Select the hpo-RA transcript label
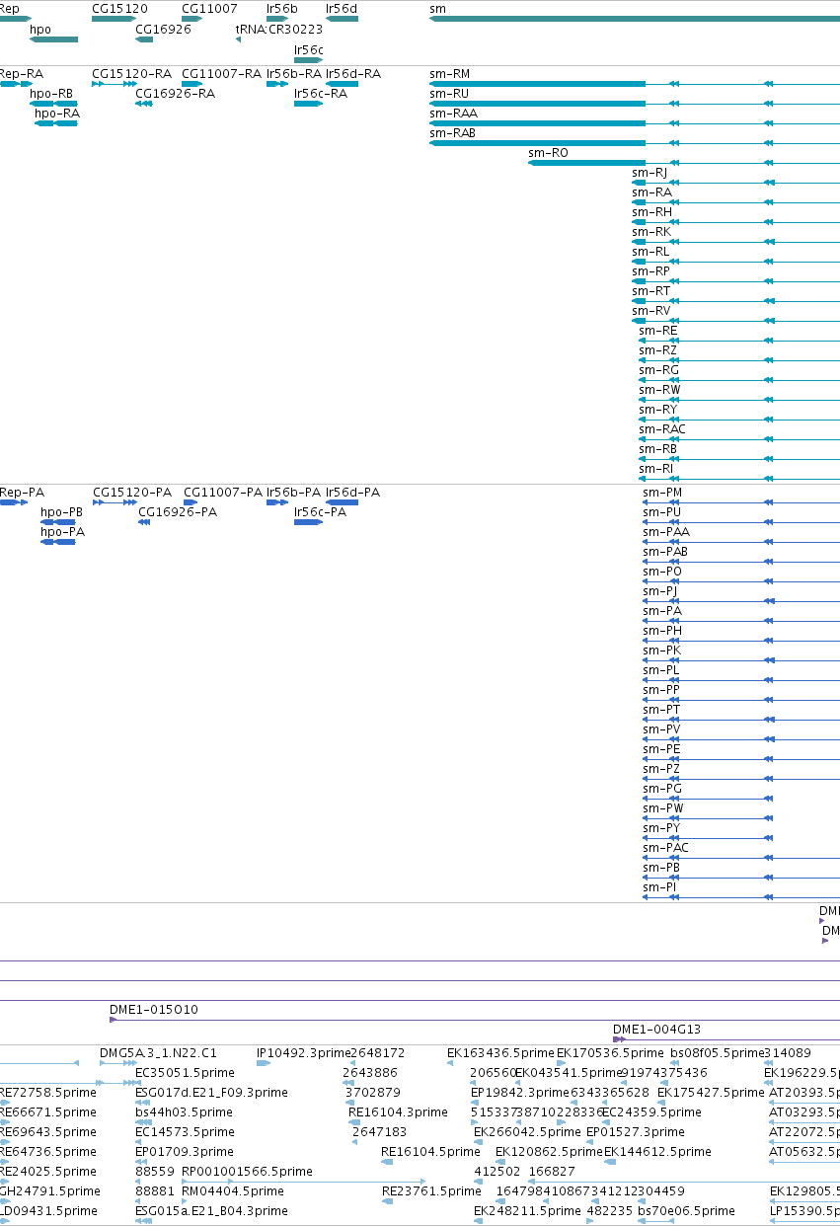The image size is (840, 1226). 57,114
